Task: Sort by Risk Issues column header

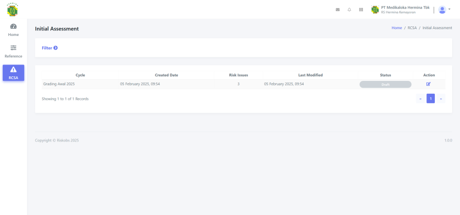Action: (x=238, y=75)
